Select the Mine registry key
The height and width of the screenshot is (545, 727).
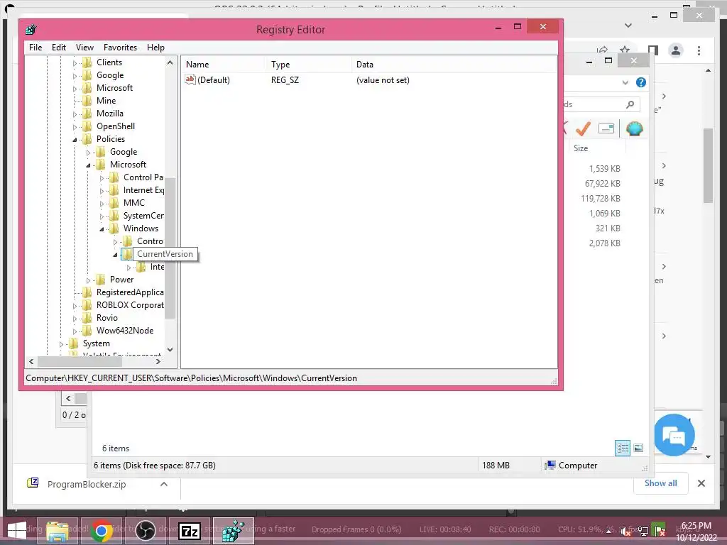point(106,101)
